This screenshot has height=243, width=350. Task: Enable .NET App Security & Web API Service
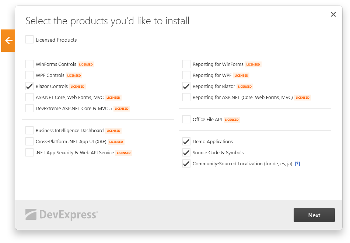29,152
